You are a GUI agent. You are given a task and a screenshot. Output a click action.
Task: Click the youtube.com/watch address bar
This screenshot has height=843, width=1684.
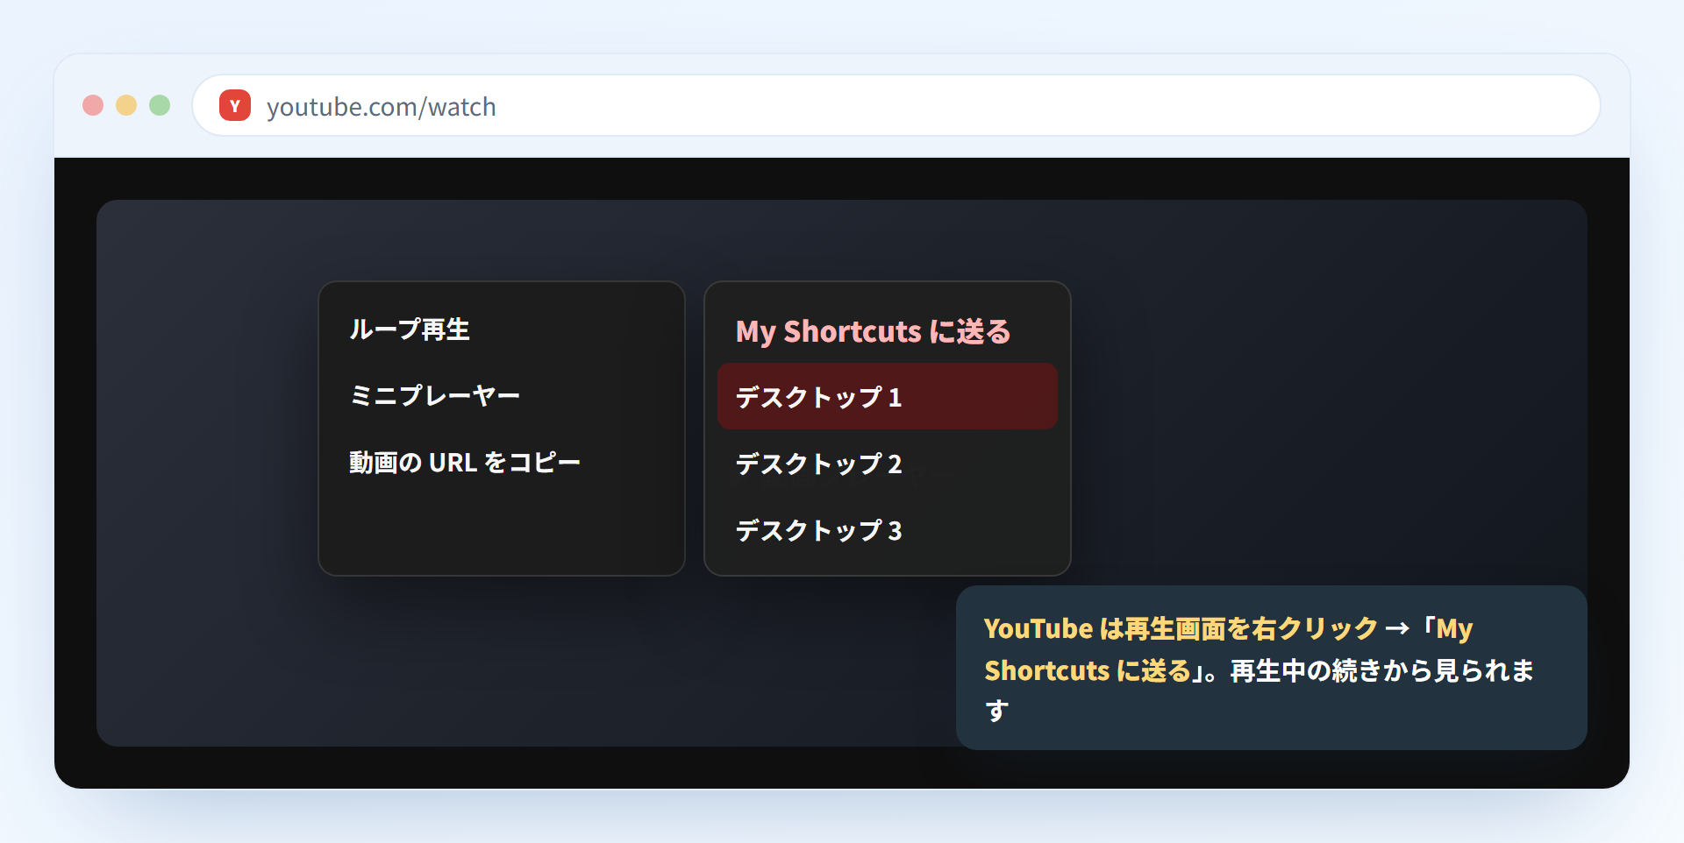896,105
